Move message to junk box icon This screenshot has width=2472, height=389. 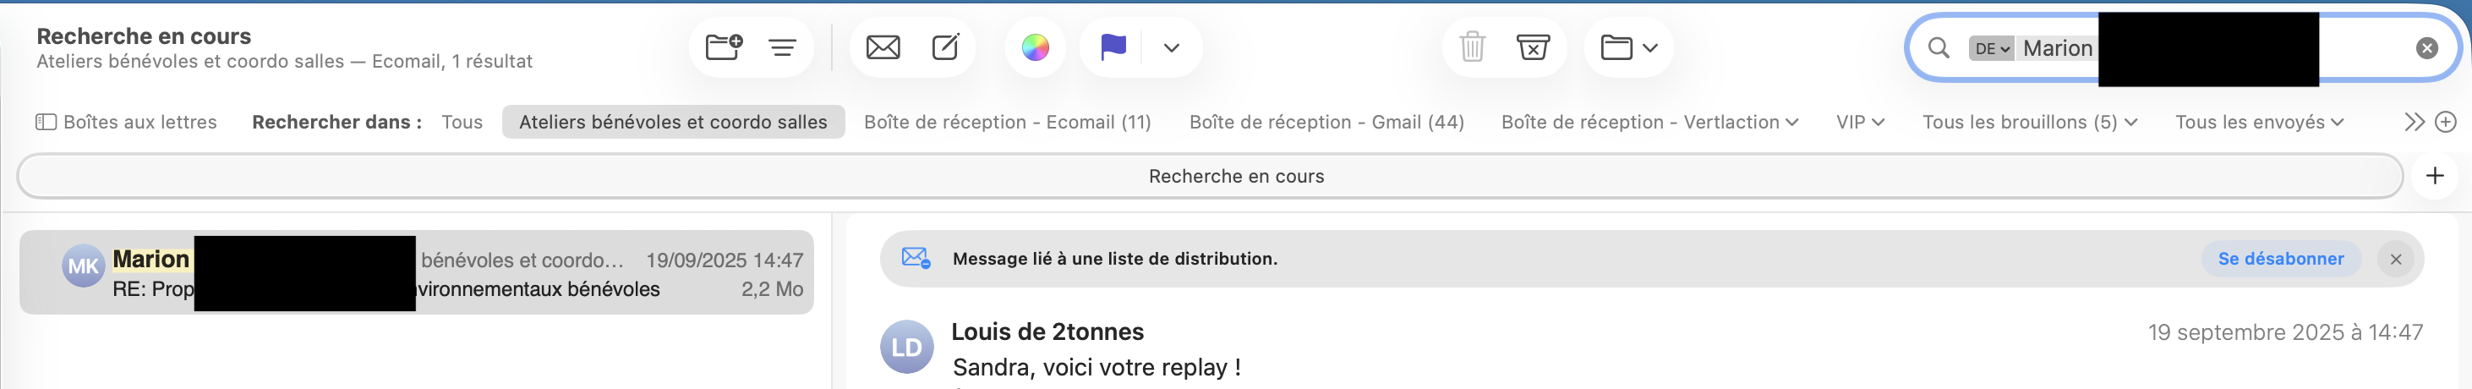[x=1533, y=47]
